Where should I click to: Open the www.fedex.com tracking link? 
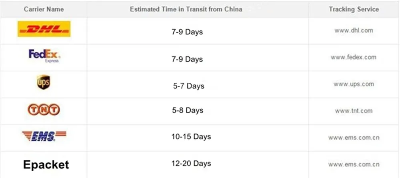pyautogui.click(x=354, y=57)
